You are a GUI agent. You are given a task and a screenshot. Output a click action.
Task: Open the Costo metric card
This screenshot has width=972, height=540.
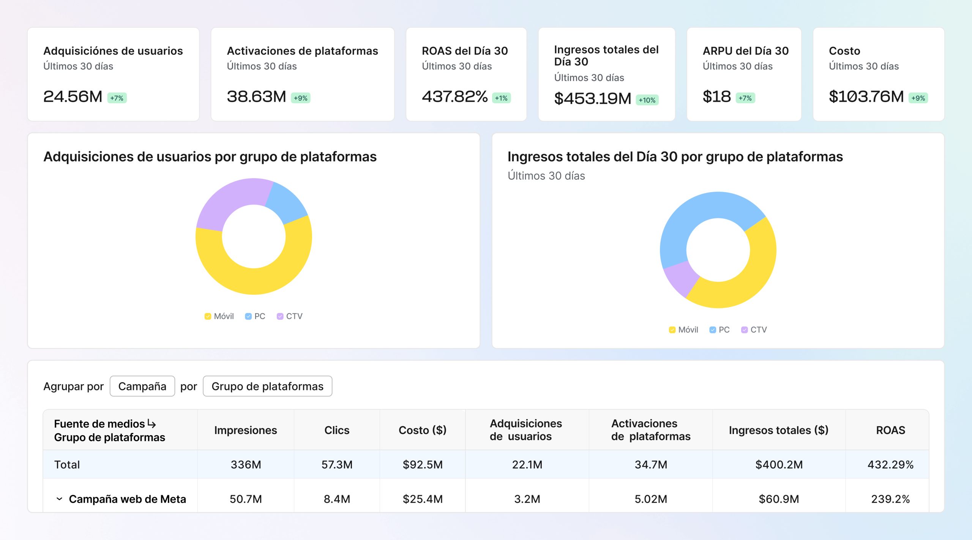tap(878, 74)
